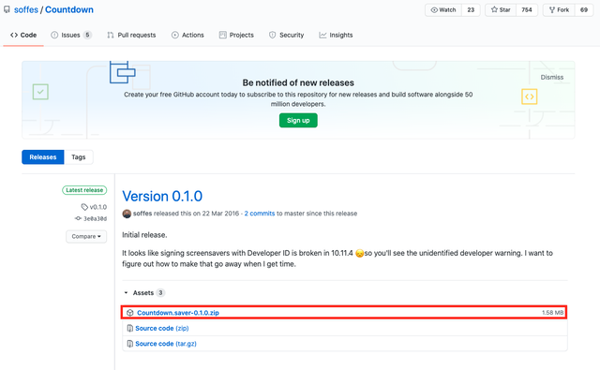Download Countdown.saver-0.1.0.zip
This screenshot has width=600, height=370.
178,313
